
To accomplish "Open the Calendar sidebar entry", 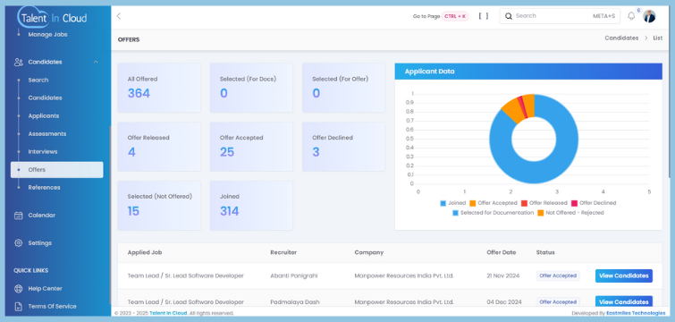I will point(42,216).
